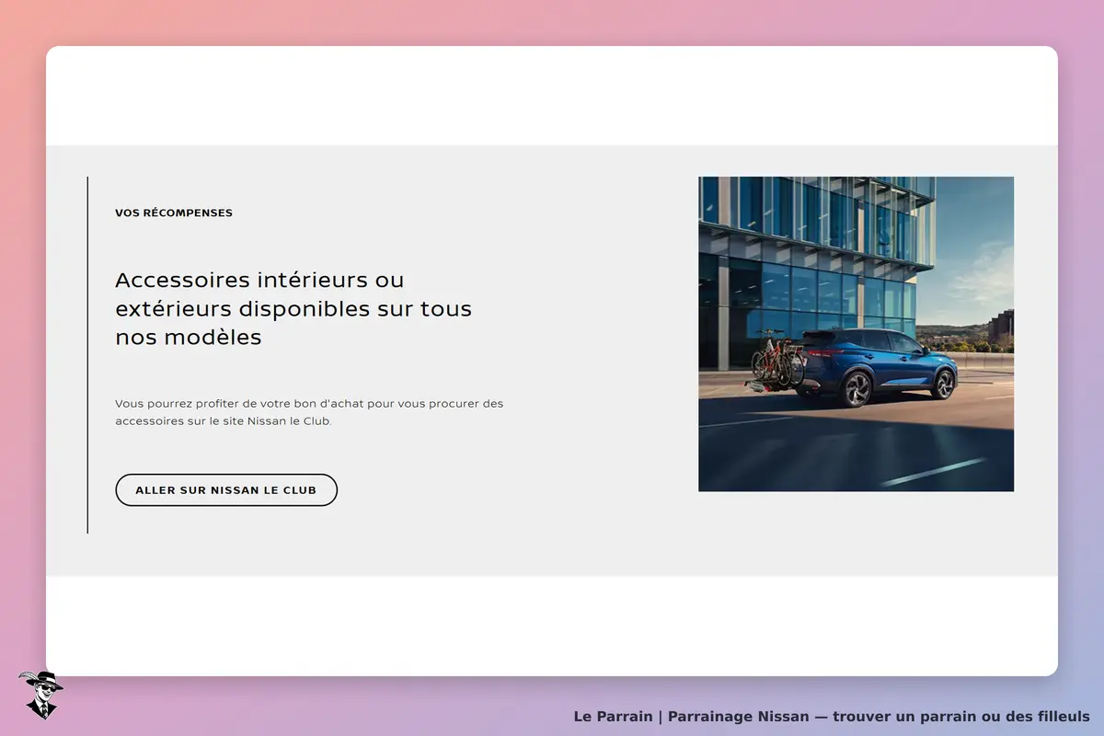
Task: Click the 'VOS RÉCOMPENSES' label
Action: click(174, 213)
